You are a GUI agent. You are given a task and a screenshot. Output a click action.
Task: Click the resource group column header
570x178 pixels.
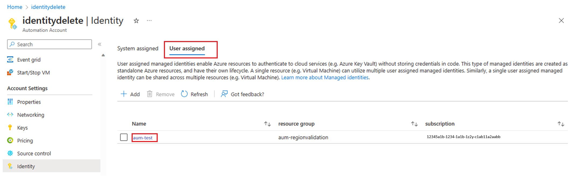(x=296, y=124)
